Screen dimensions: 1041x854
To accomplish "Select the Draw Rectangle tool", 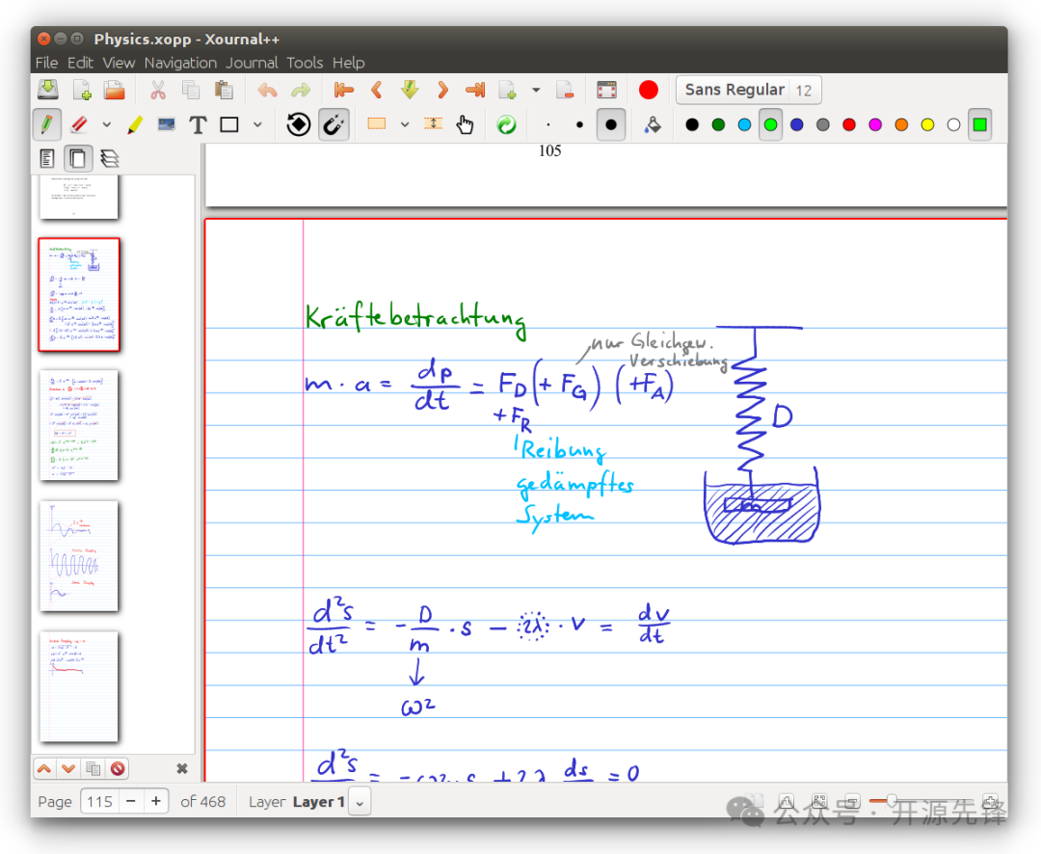I will pos(229,124).
